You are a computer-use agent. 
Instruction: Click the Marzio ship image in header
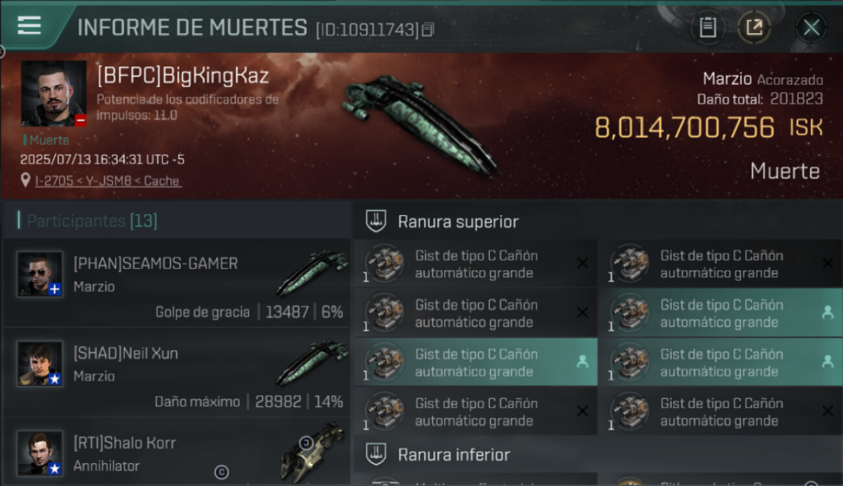pyautogui.click(x=420, y=126)
